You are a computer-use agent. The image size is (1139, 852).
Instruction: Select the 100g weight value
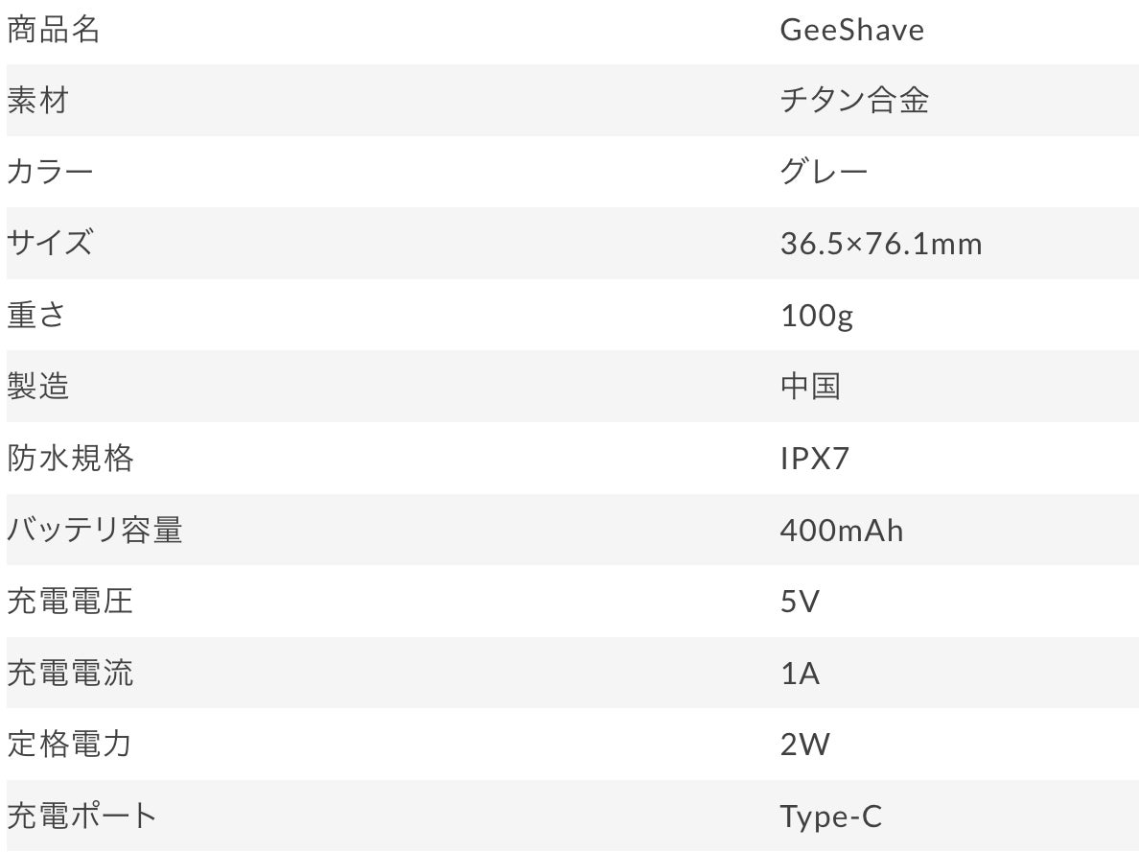(817, 316)
